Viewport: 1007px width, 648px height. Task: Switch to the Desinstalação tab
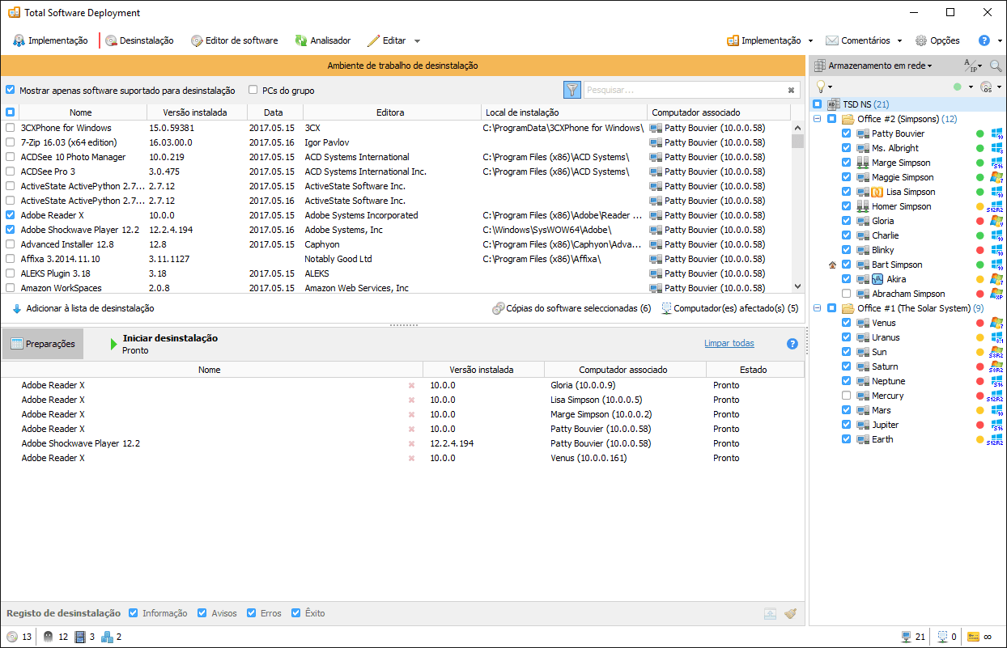point(138,40)
